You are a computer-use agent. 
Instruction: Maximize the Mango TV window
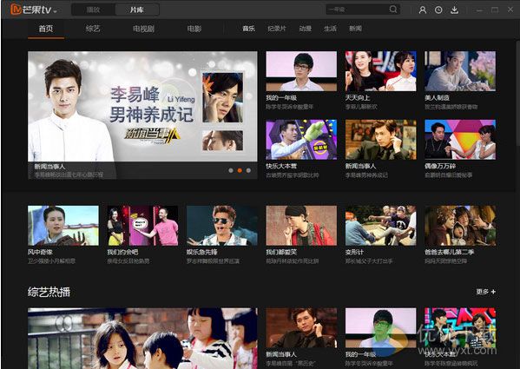tap(495, 10)
